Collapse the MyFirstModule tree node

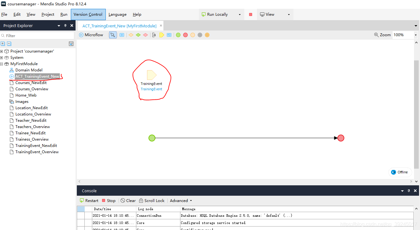2,64
